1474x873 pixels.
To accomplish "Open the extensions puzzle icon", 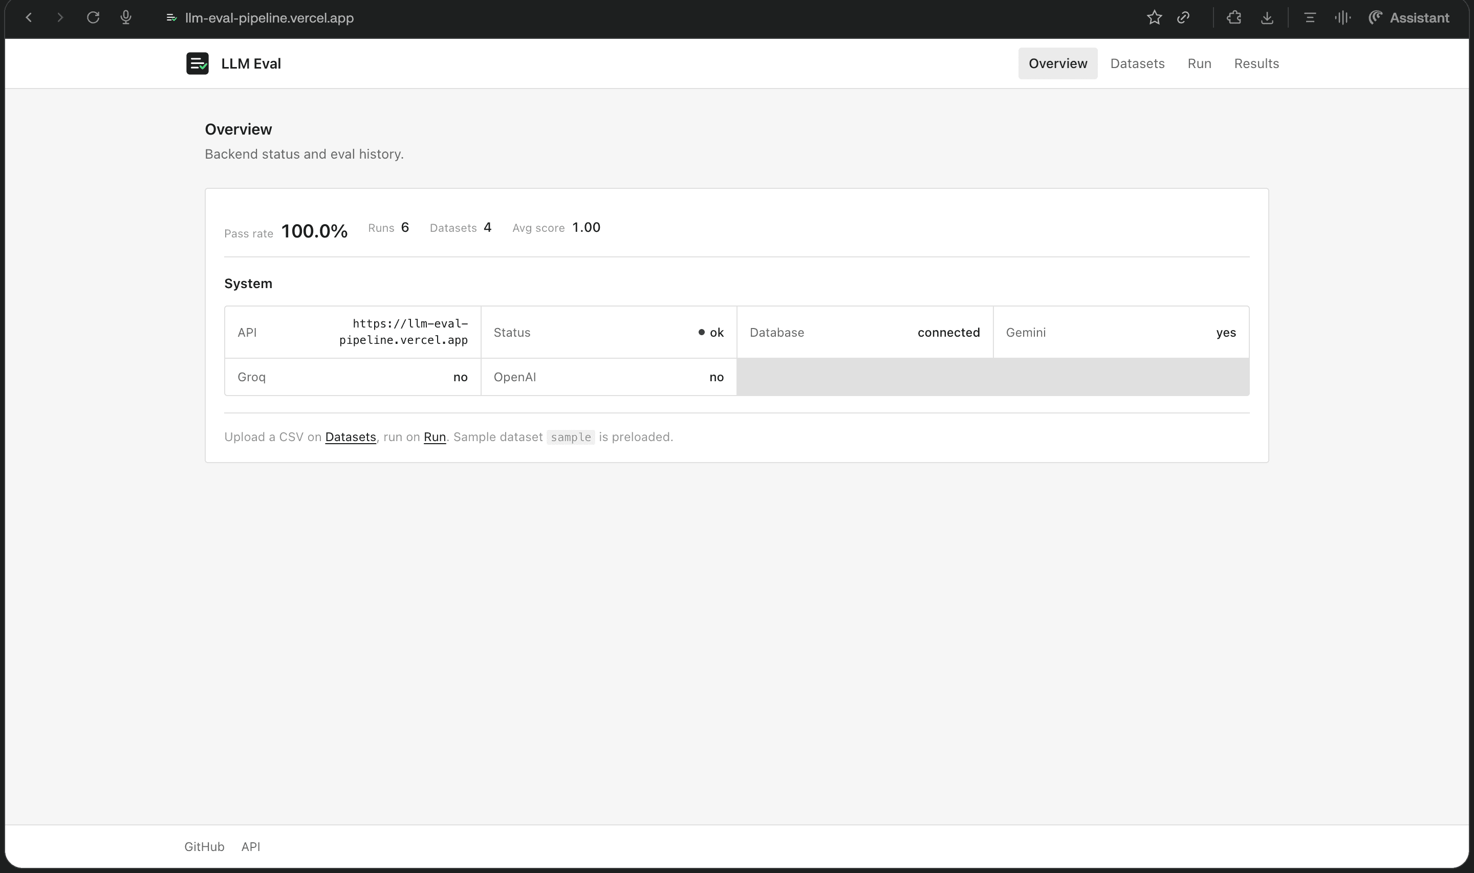I will point(1234,17).
